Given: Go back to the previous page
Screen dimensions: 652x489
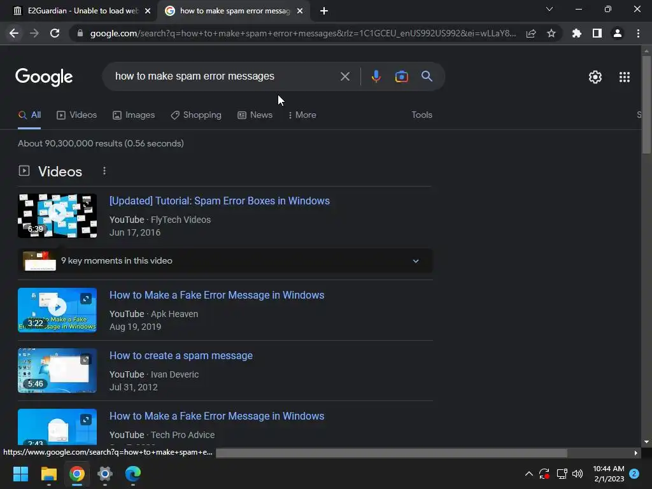Looking at the screenshot, I should pyautogui.click(x=14, y=33).
